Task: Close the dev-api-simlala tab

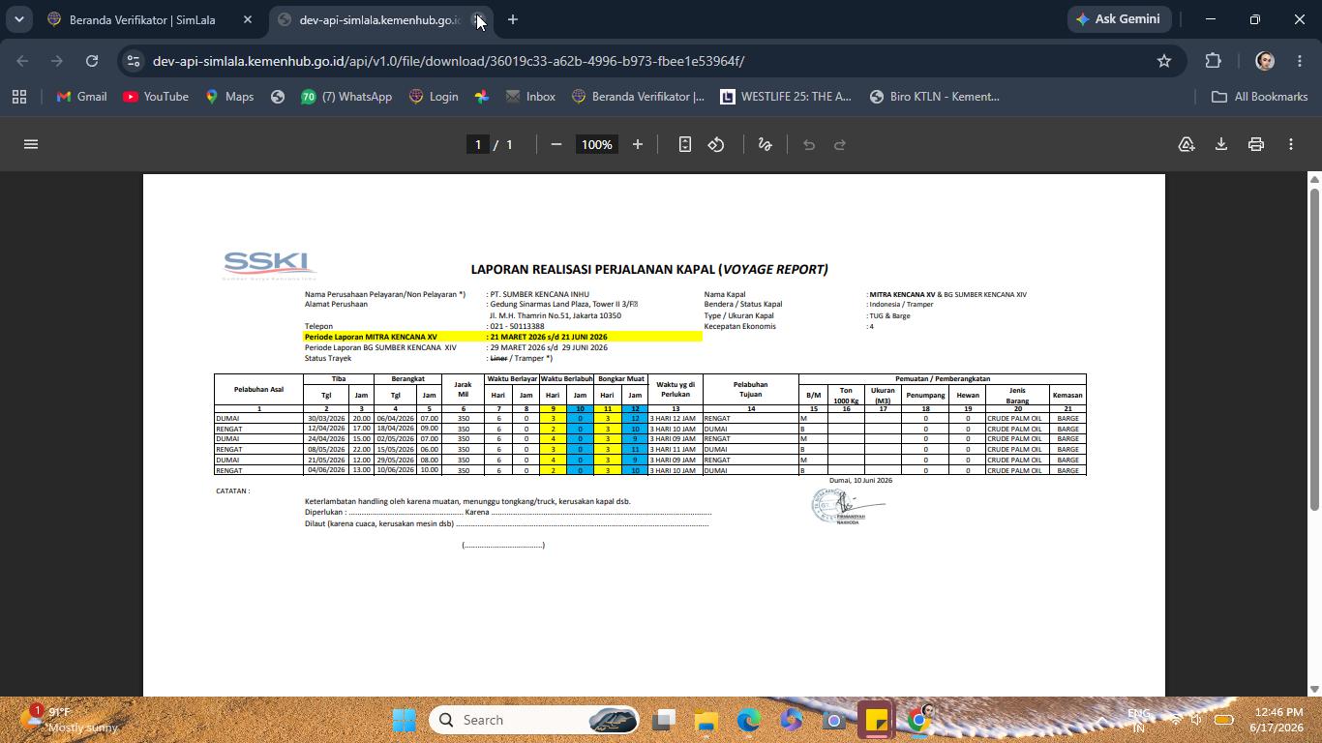Action: click(x=478, y=19)
